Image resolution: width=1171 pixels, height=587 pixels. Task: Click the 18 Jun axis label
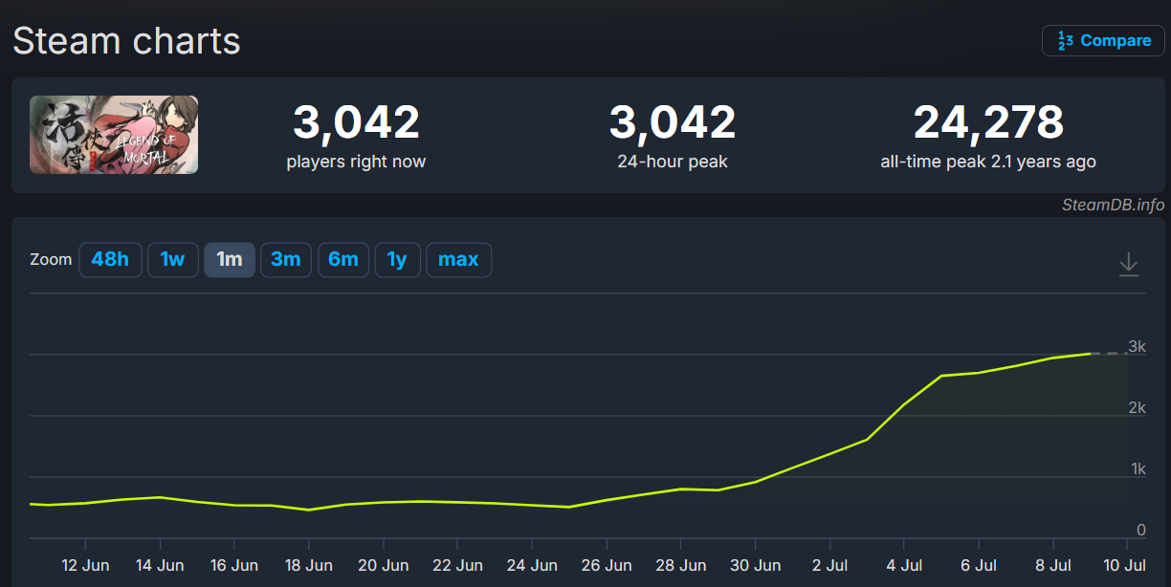tap(309, 565)
